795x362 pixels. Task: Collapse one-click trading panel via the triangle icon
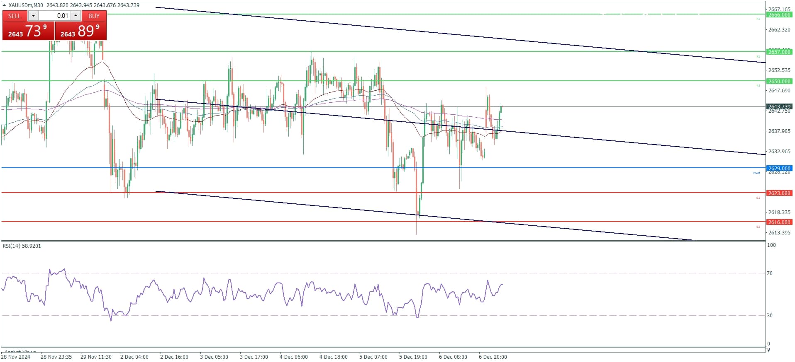pos(4,5)
